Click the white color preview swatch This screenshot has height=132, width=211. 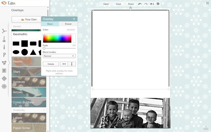[x=74, y=38]
